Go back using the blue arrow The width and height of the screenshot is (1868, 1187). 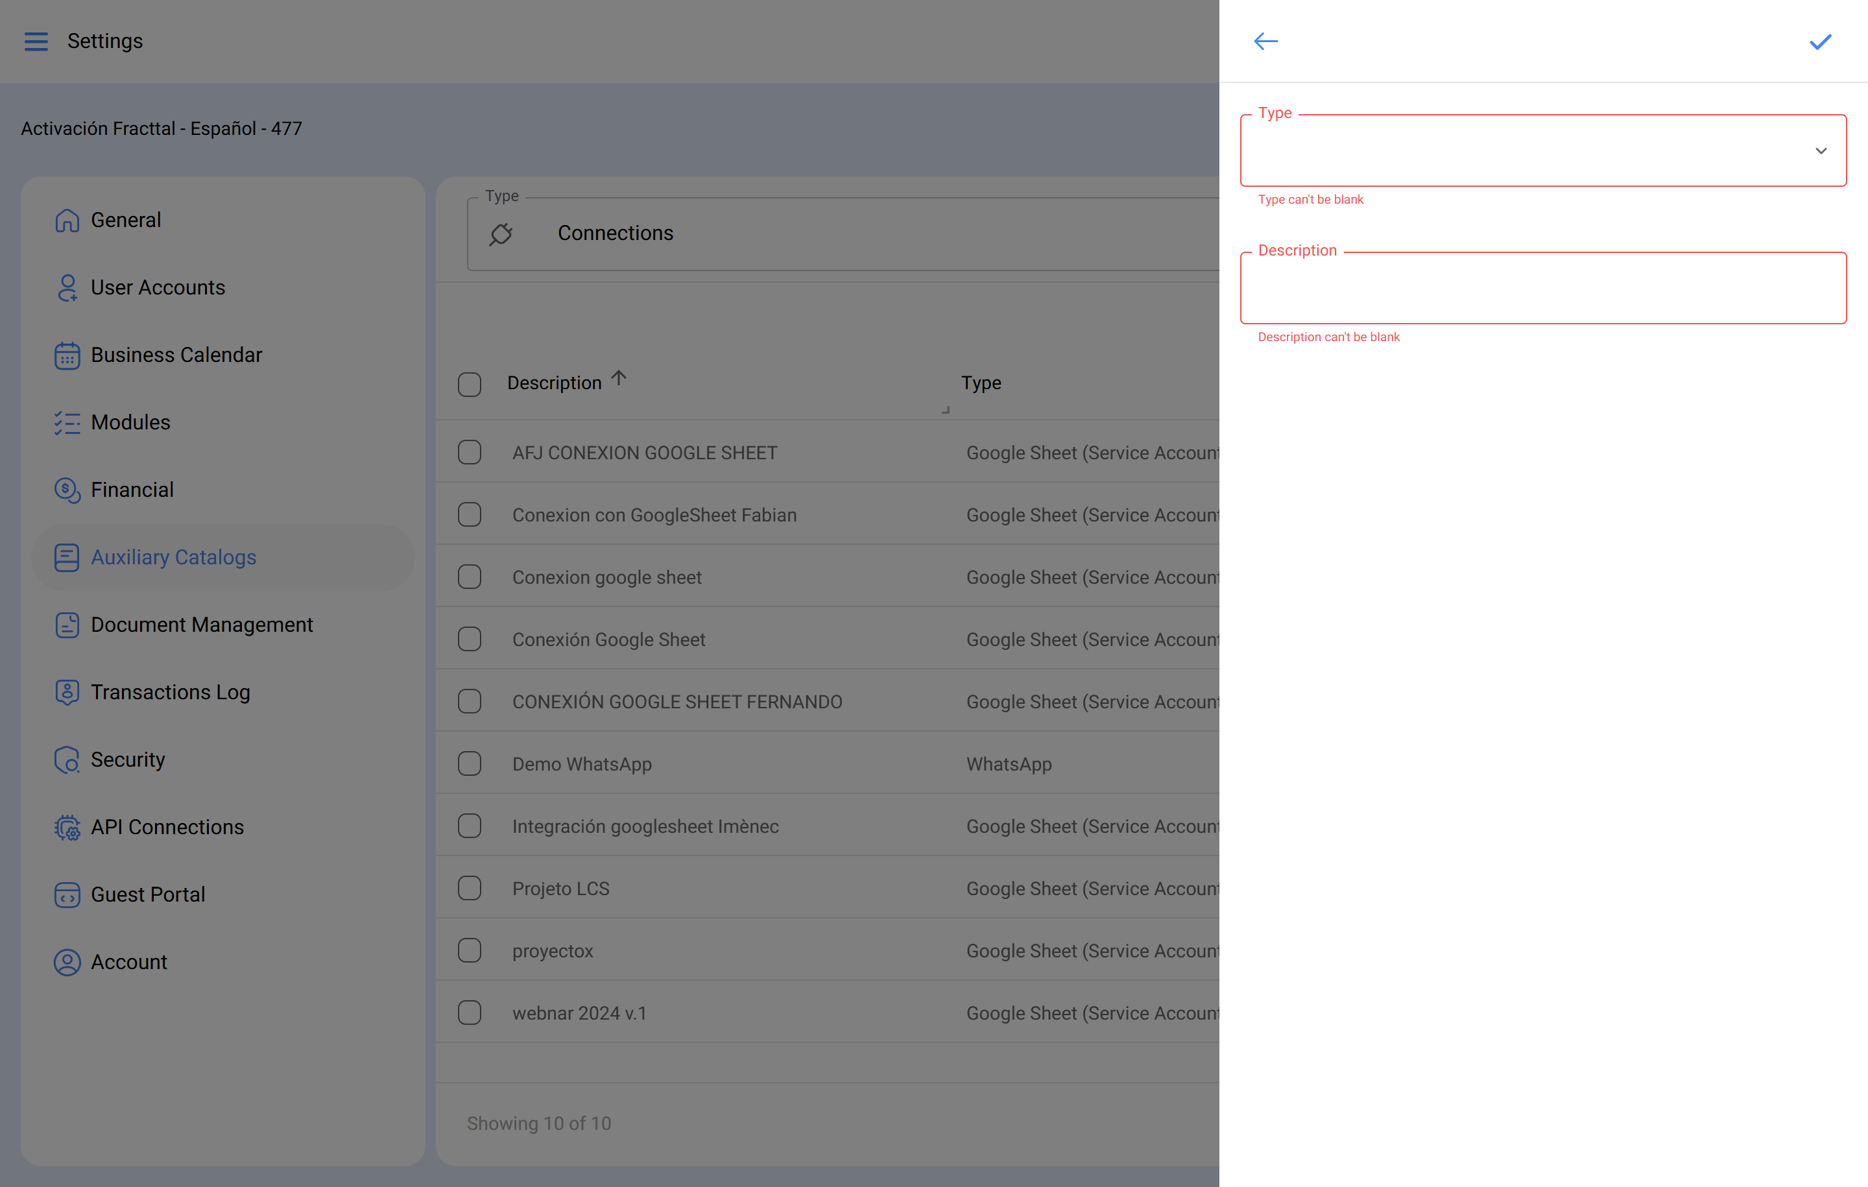[x=1265, y=41]
